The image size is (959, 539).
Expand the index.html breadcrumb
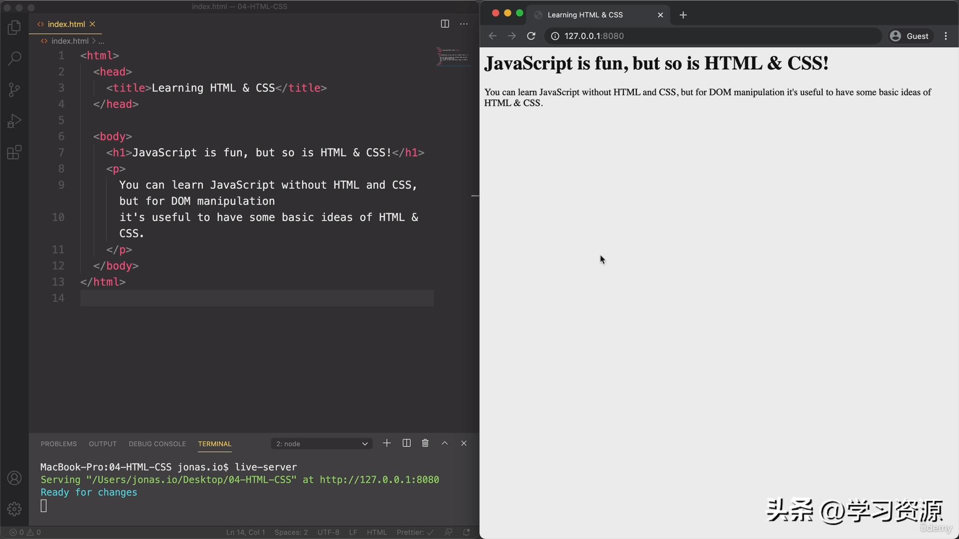(101, 41)
